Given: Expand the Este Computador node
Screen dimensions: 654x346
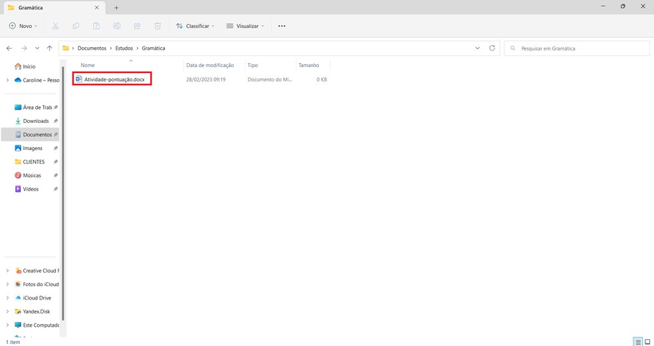Looking at the screenshot, I should coord(7,325).
